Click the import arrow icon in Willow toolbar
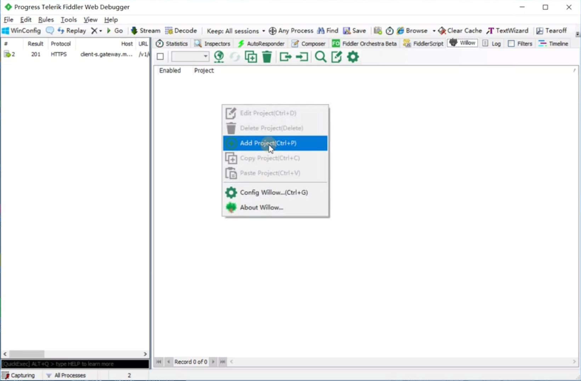581x381 pixels. pyautogui.click(x=302, y=57)
